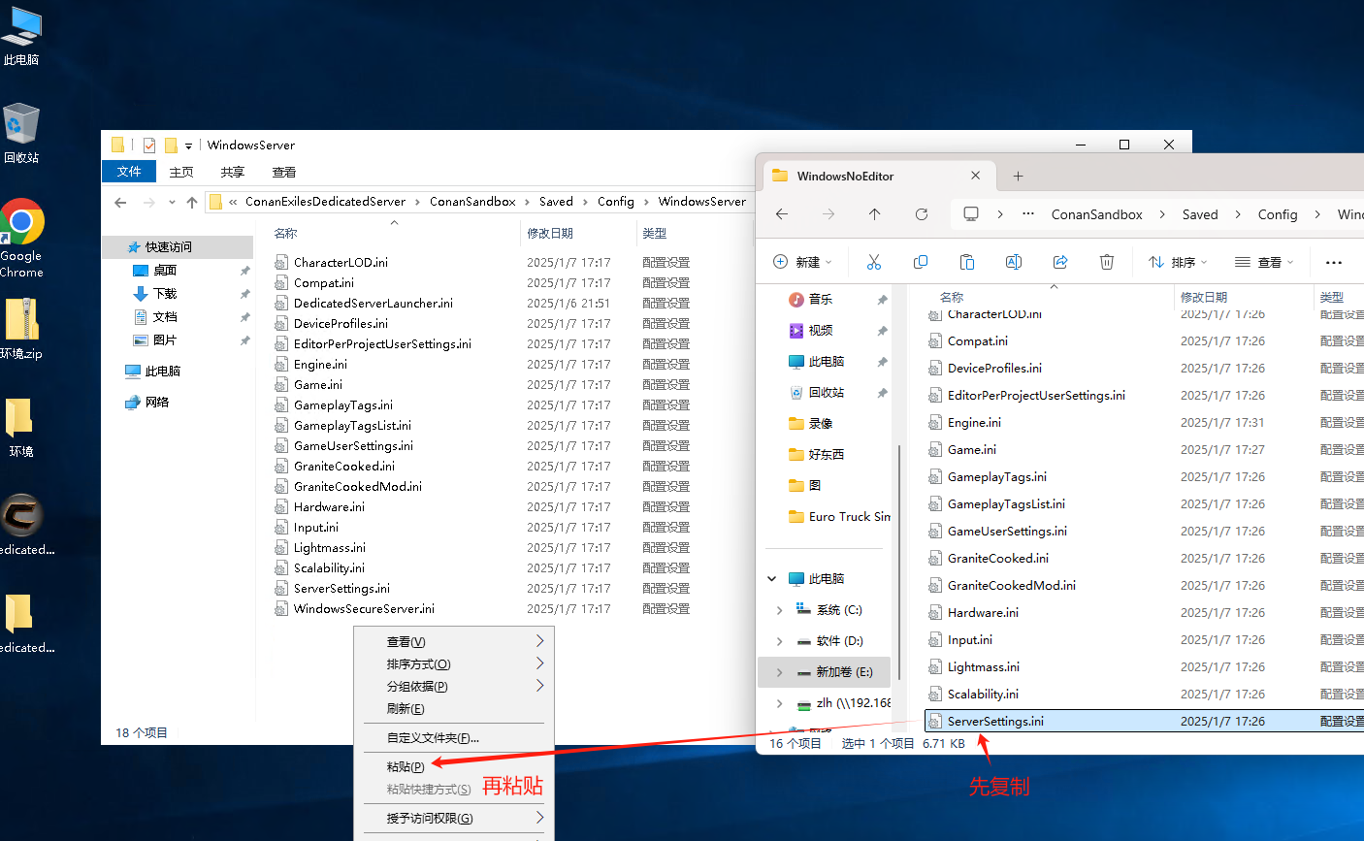The image size is (1364, 841).
Task: Open 授予访问权限(G) submenu in context menu
Action: pos(454,819)
